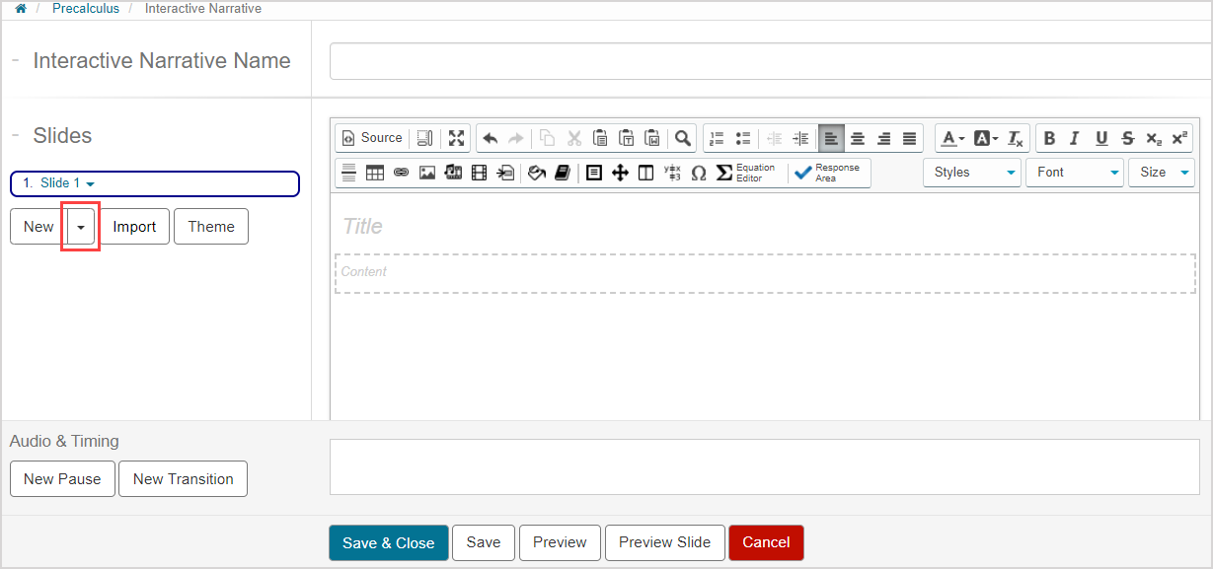The width and height of the screenshot is (1213, 569).
Task: Open the Font dropdown
Action: tap(1075, 173)
